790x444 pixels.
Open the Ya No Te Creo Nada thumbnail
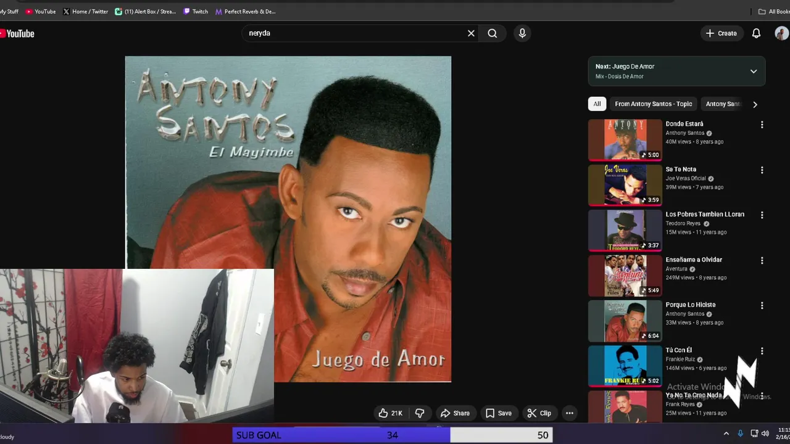[x=625, y=407]
